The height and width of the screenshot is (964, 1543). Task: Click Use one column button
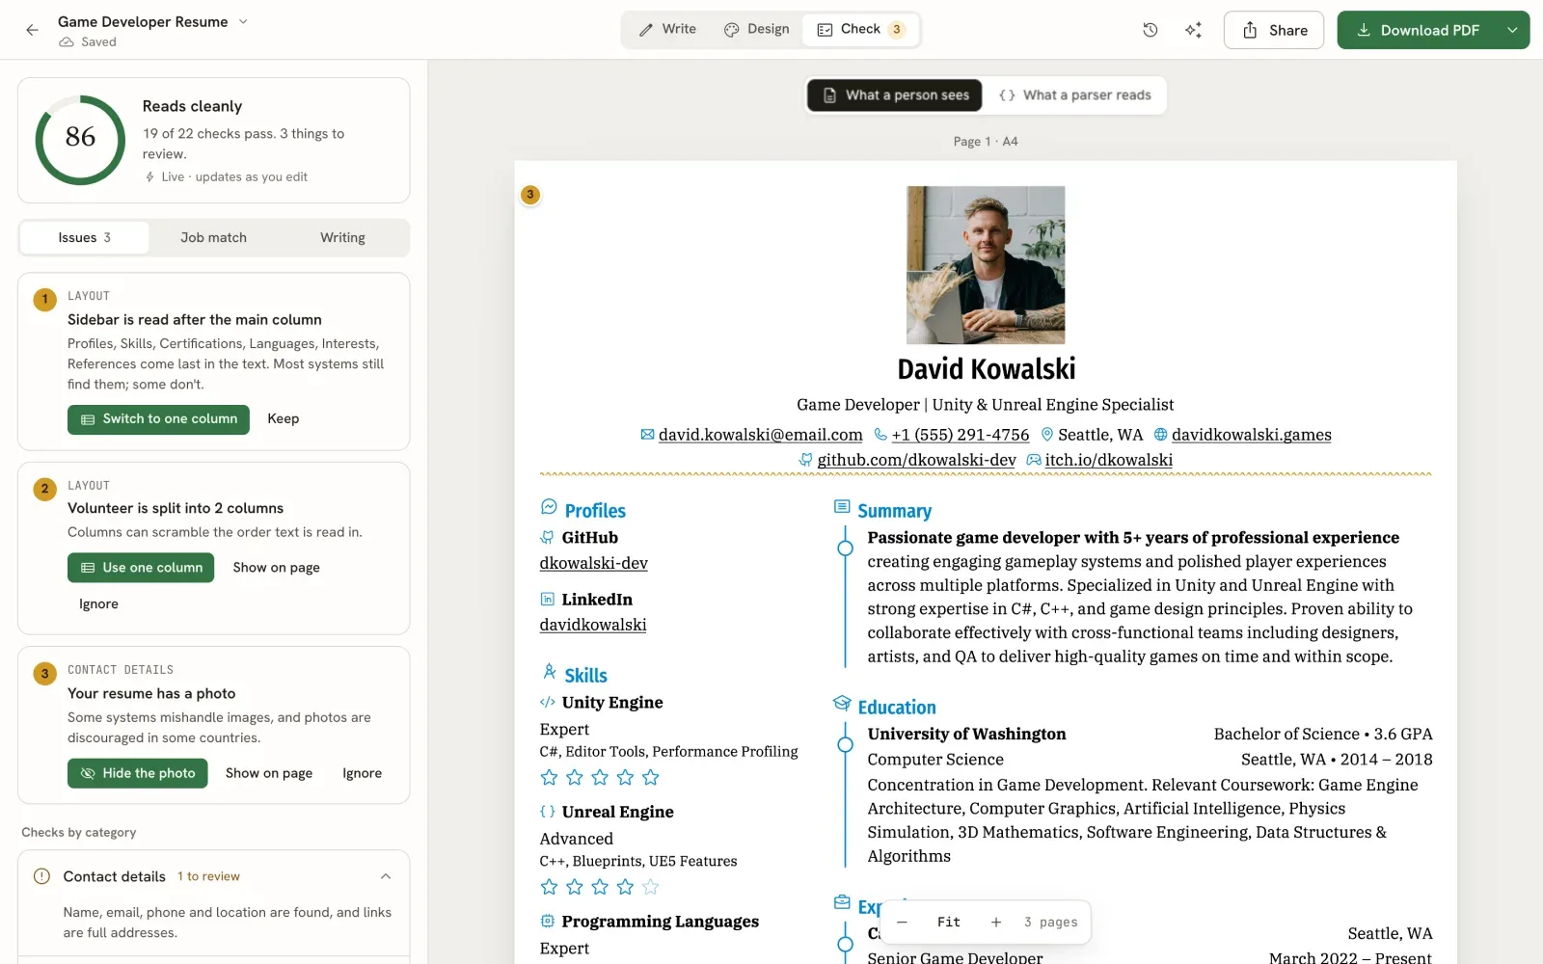(x=141, y=568)
